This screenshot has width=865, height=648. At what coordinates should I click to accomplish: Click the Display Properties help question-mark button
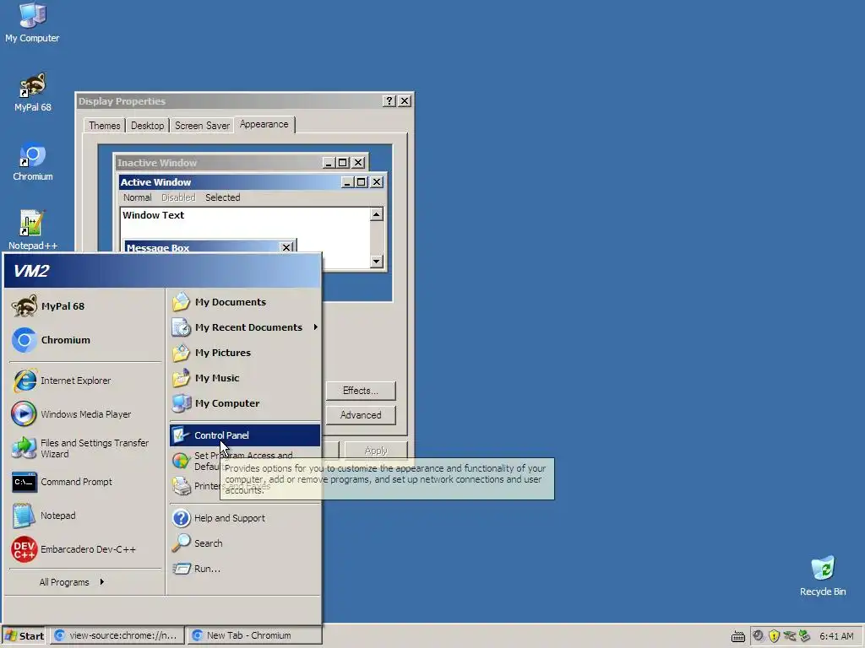point(389,101)
